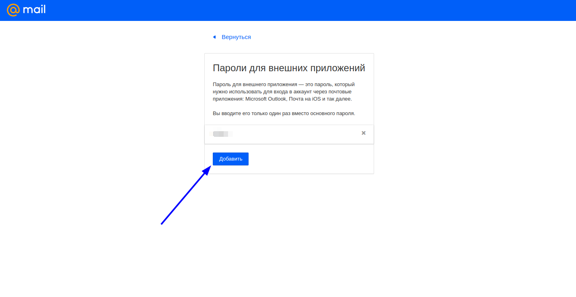Delete the existing app password with X

(364, 133)
